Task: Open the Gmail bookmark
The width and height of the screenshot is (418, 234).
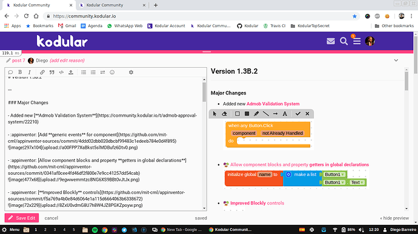Action: point(67,26)
